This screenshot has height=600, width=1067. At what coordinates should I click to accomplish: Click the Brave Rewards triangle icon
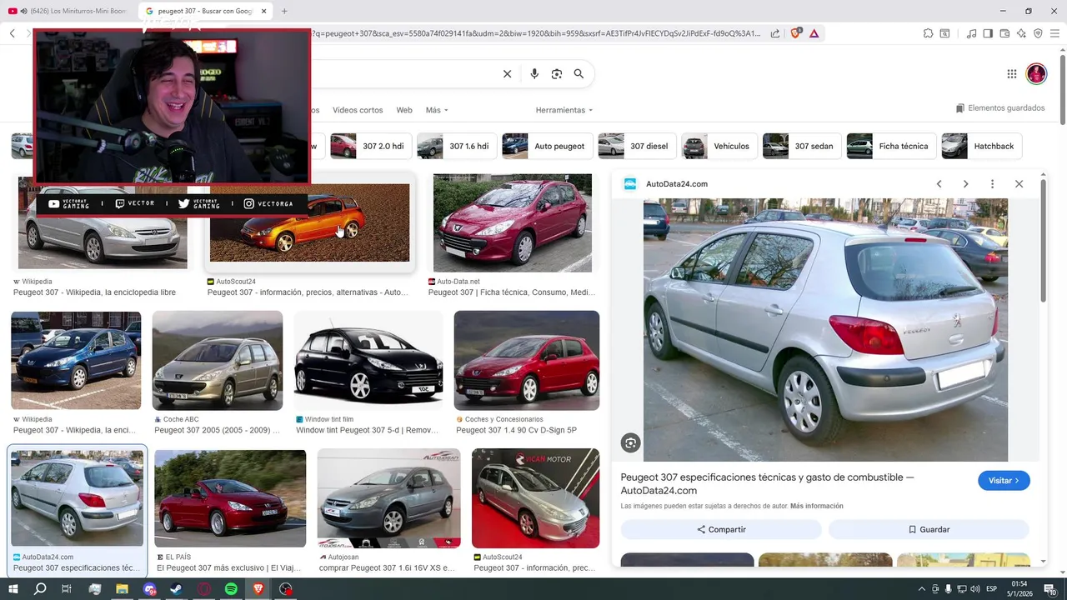814,33
